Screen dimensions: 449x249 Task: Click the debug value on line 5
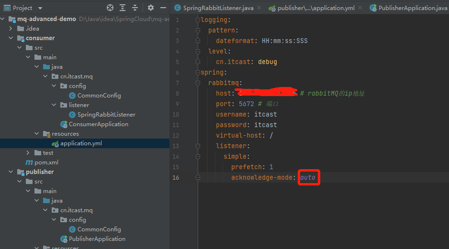tap(268, 62)
